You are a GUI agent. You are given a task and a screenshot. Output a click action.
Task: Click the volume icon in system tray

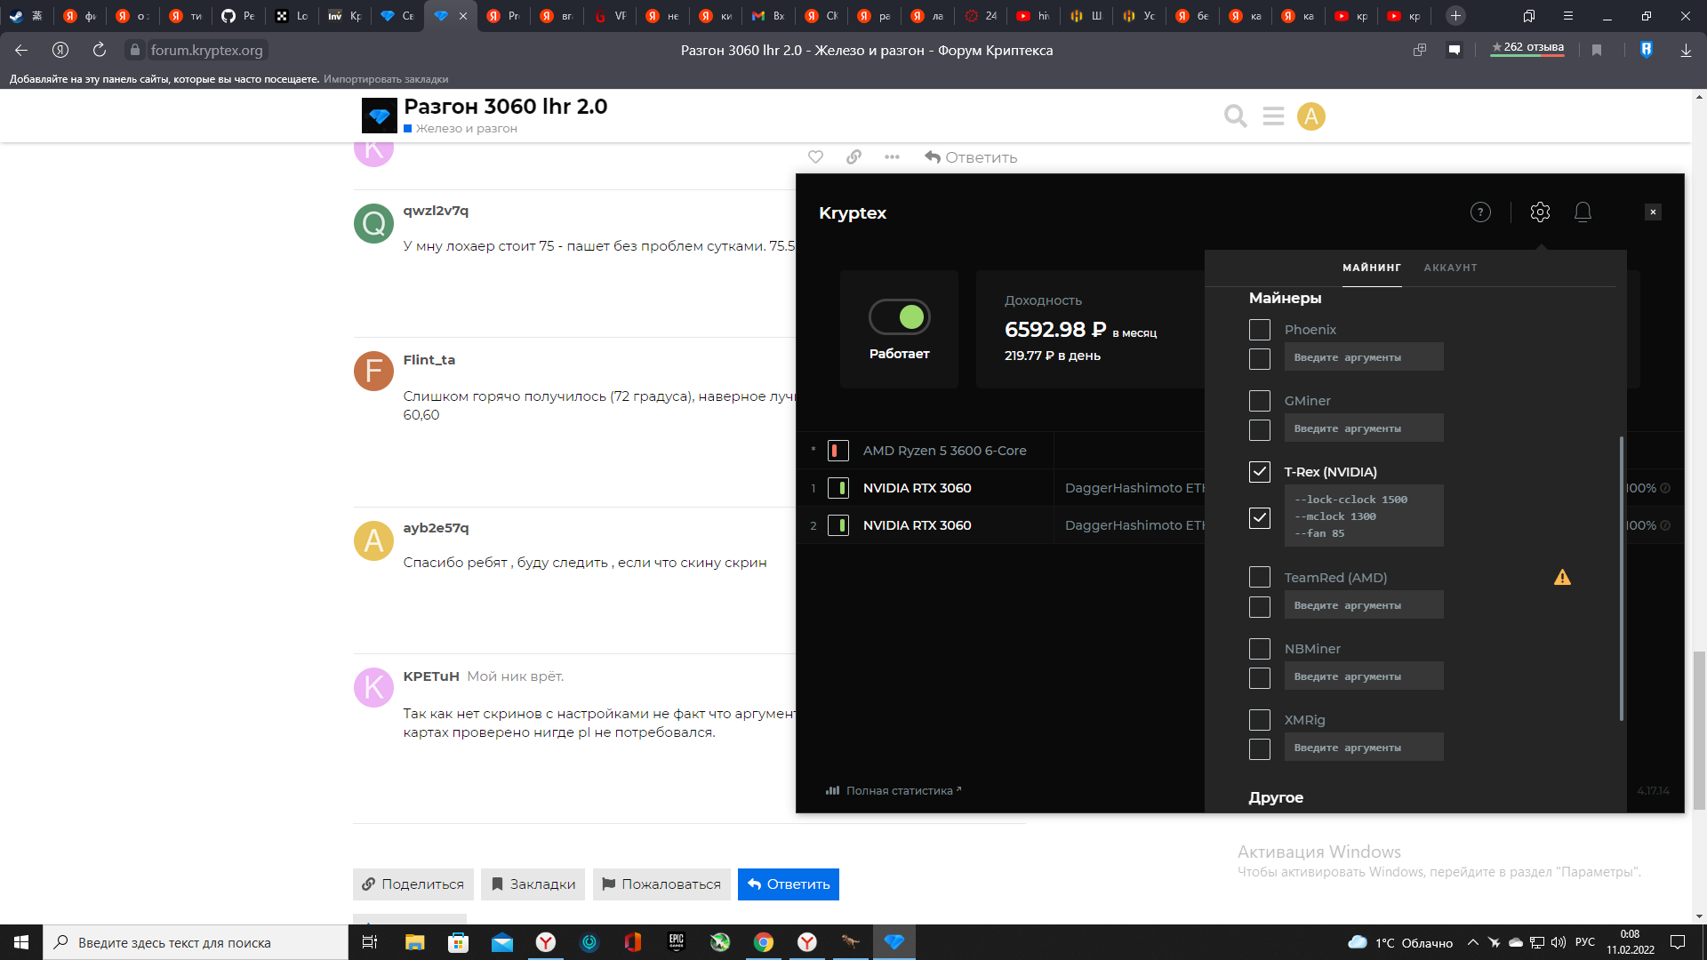(1558, 942)
